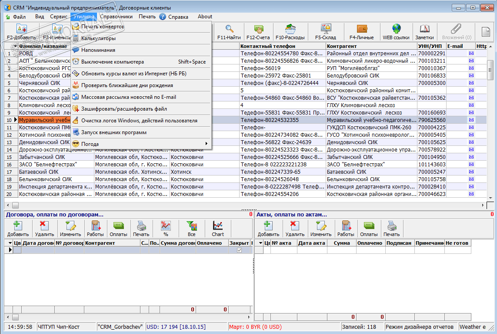
Task: Open Работы in contracts panel
Action: (95, 229)
